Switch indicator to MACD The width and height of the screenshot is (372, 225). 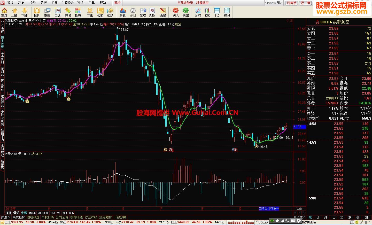(x=32, y=213)
